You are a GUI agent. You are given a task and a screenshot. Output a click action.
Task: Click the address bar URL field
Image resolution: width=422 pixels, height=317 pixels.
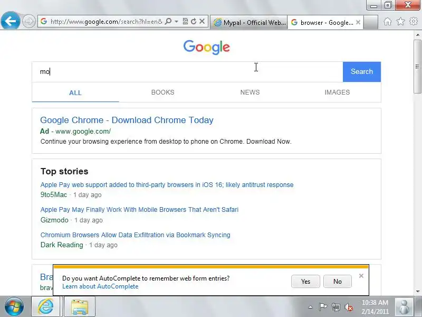point(106,22)
